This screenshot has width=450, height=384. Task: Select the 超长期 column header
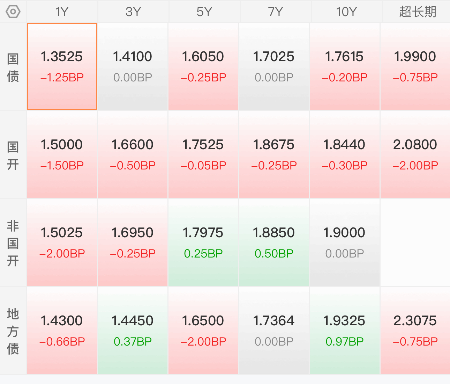pos(417,12)
